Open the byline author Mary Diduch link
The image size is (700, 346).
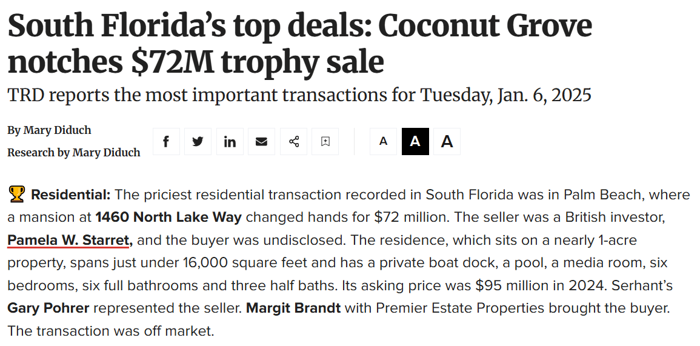click(x=58, y=130)
